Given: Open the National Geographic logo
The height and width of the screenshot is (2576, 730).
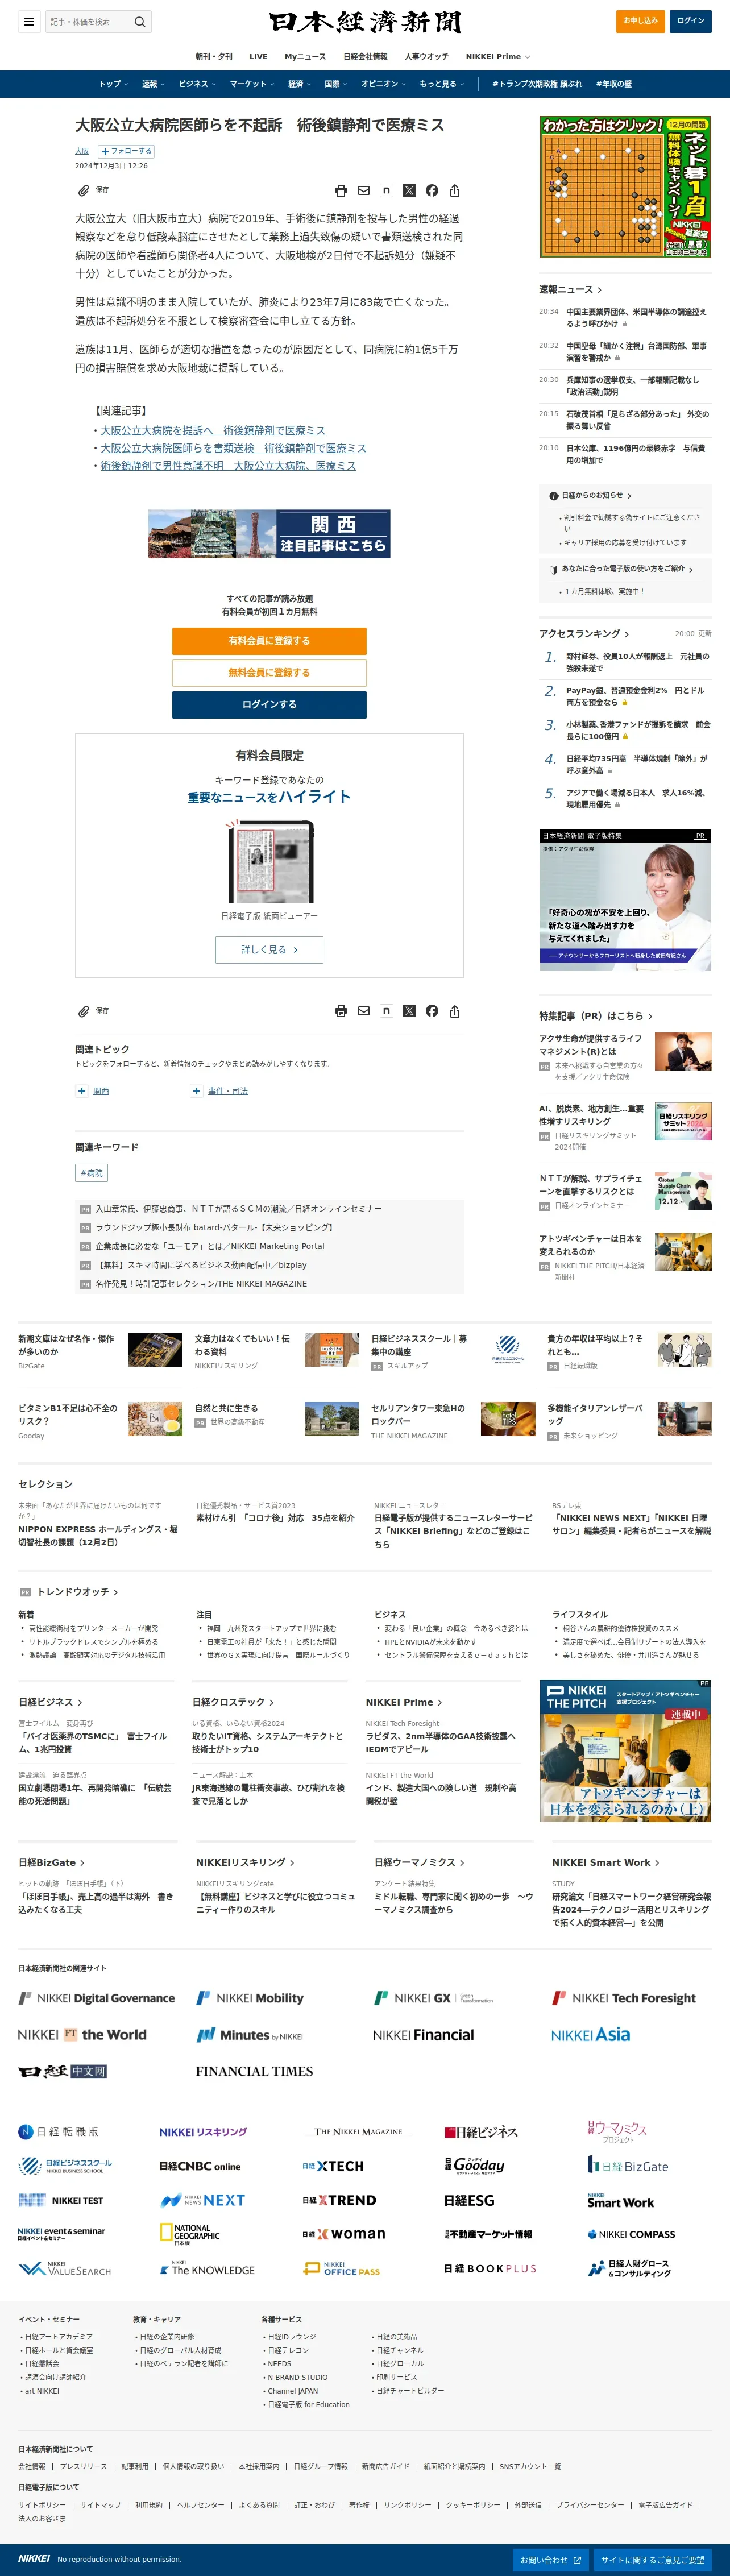Looking at the screenshot, I should (x=190, y=2234).
